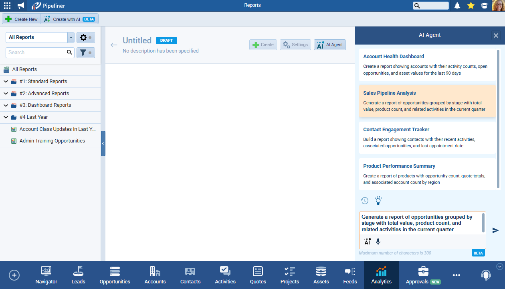Open the notifications bell icon

pyautogui.click(x=457, y=6)
